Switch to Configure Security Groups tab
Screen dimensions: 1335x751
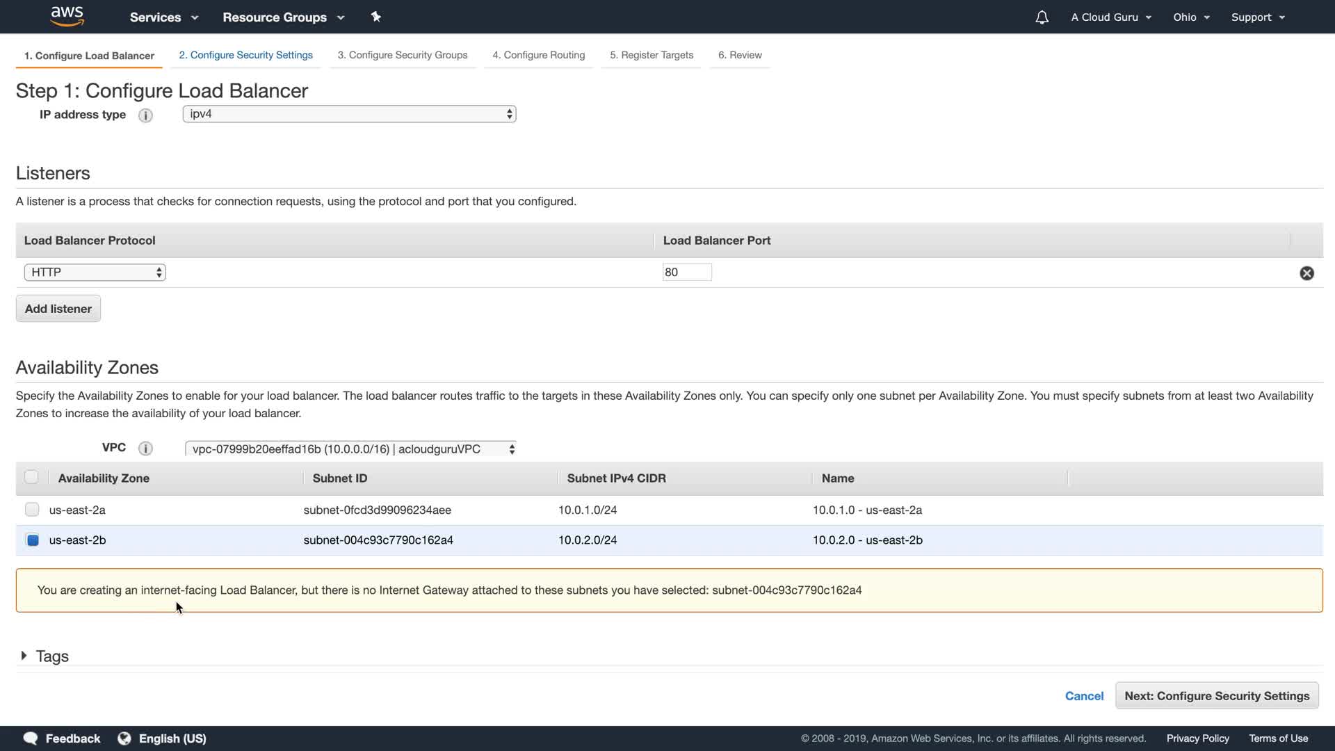402,55
